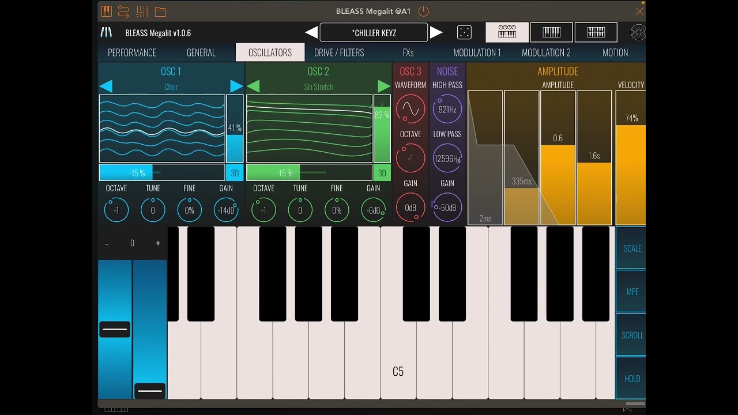
Task: Click the OSC 2 TUNE knob
Action: [300, 210]
